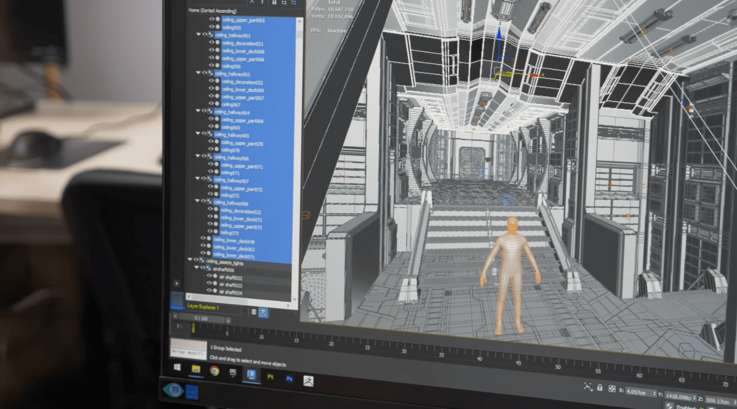
Task: Switch to 3ds Max taskbar icon
Action: [251, 375]
